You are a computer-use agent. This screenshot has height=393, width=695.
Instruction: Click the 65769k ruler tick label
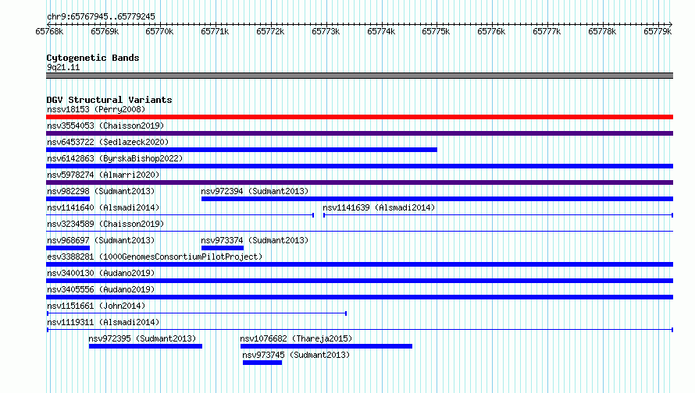coord(105,31)
